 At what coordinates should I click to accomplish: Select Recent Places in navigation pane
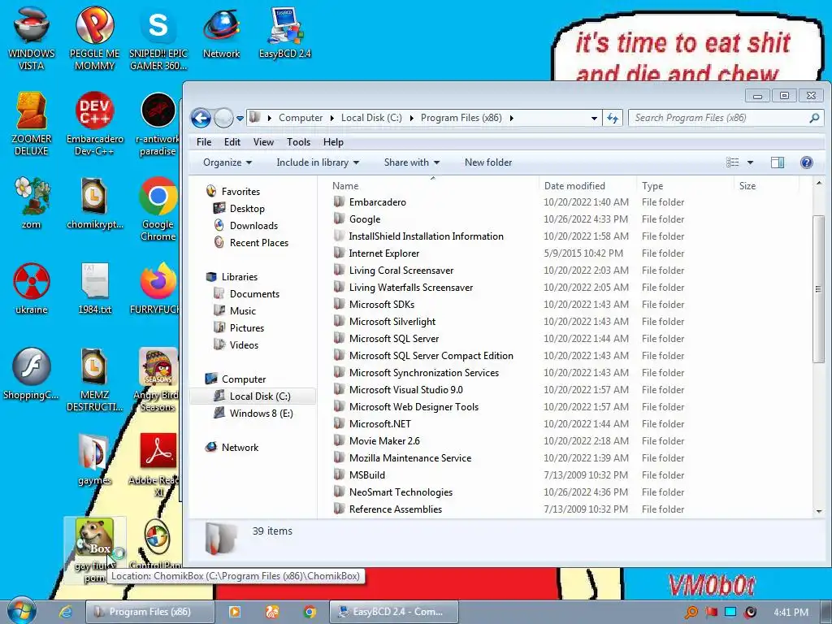tap(258, 242)
